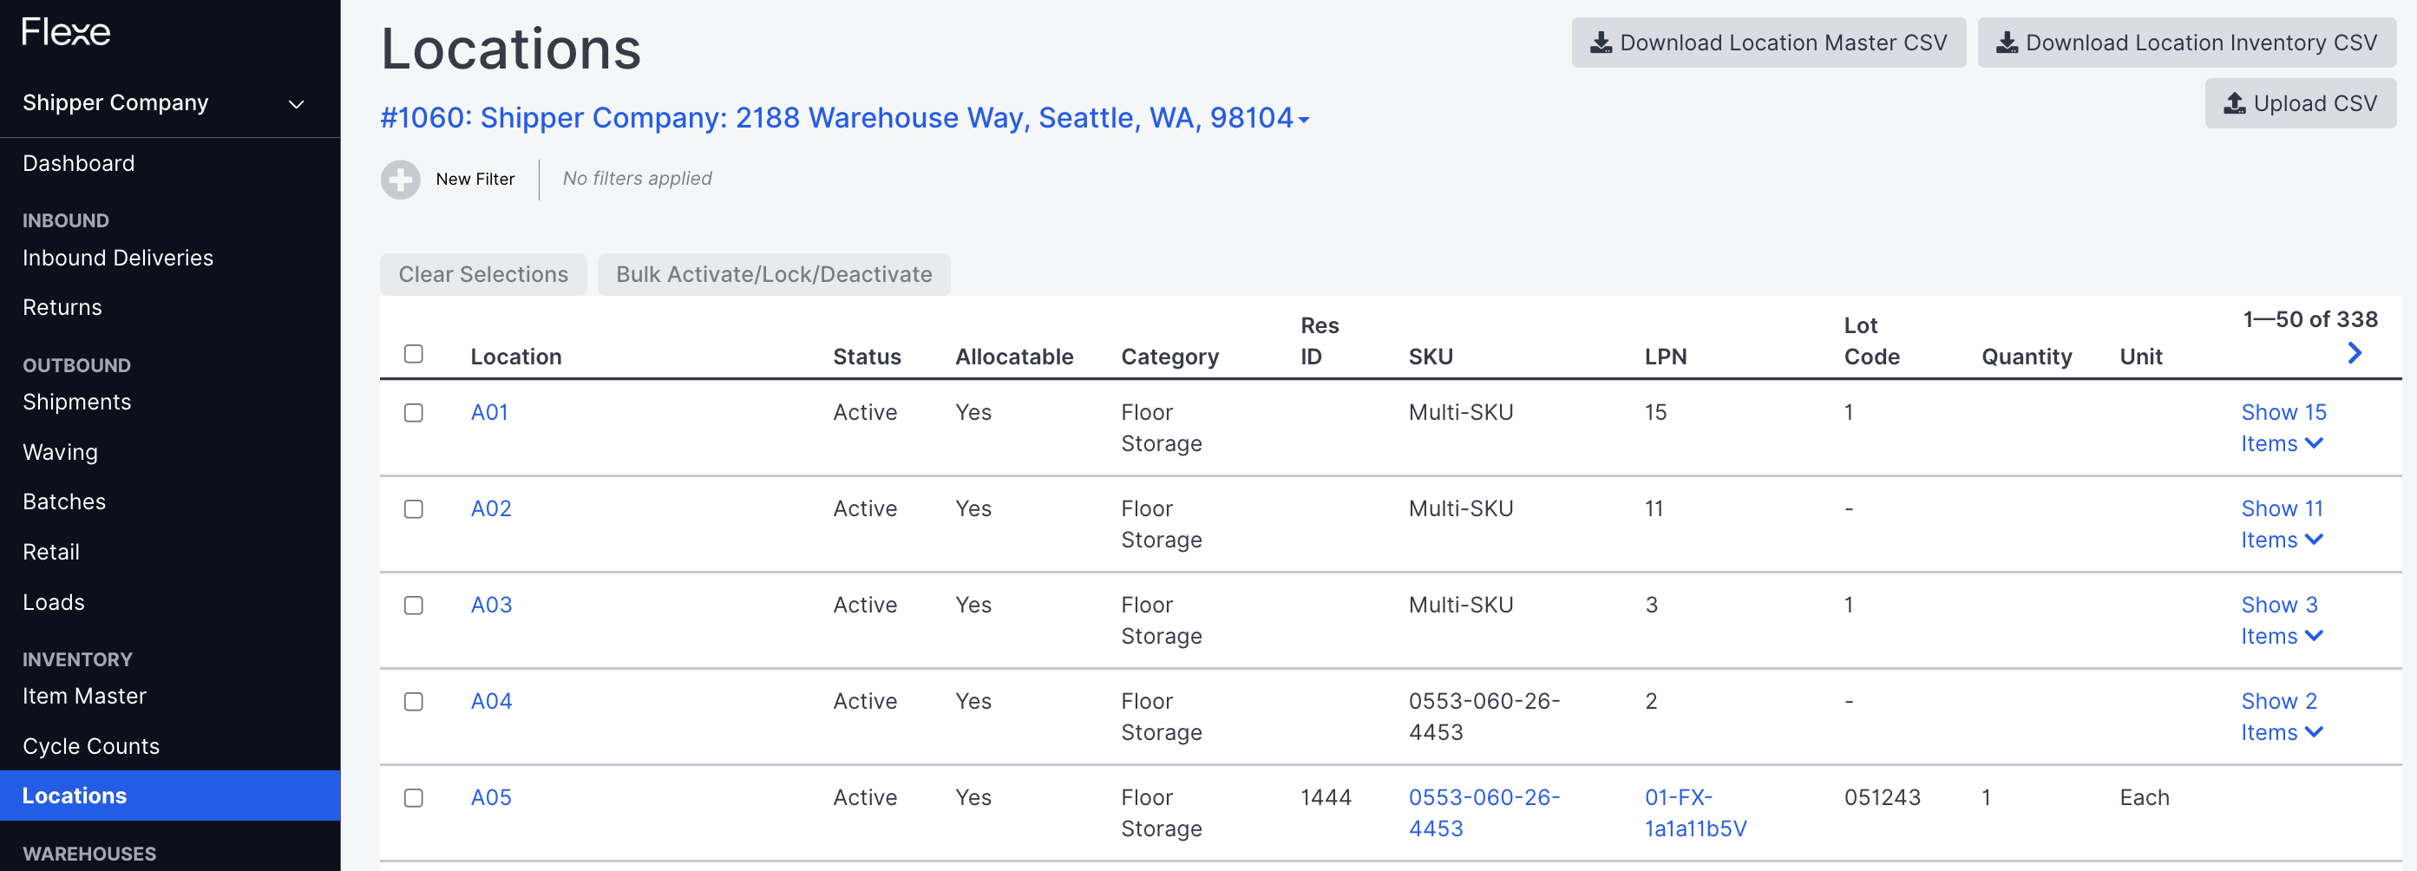Navigate to Cycle Counts in sidebar

tap(90, 746)
